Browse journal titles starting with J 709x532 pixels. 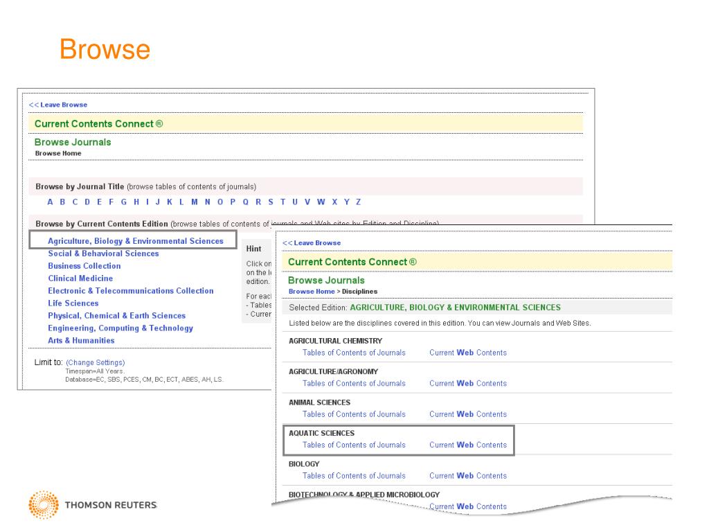tap(158, 202)
